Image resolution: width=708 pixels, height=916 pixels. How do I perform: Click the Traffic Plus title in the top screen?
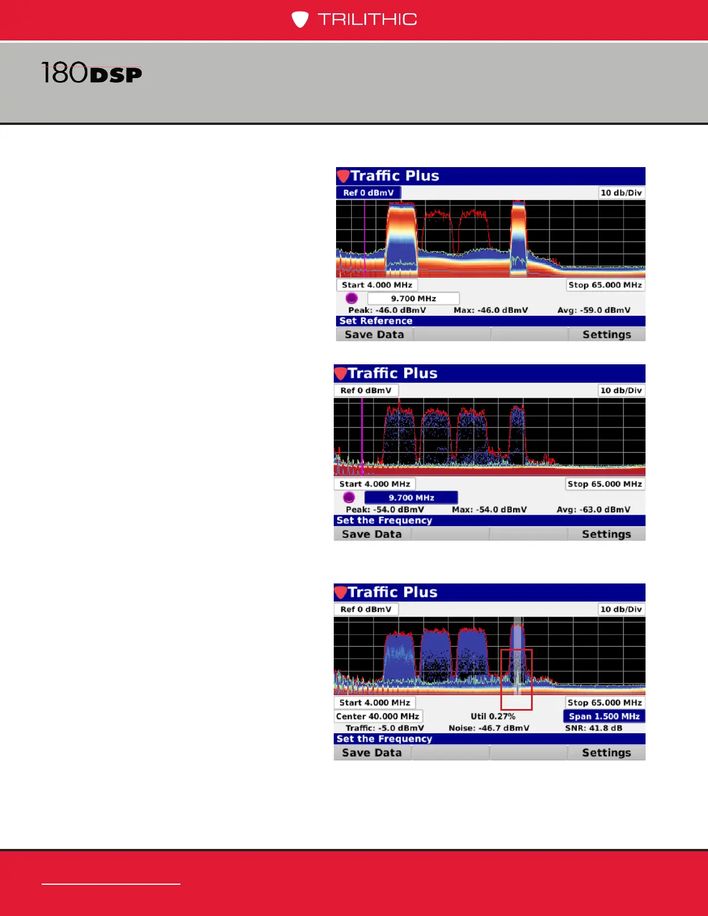coord(394,176)
